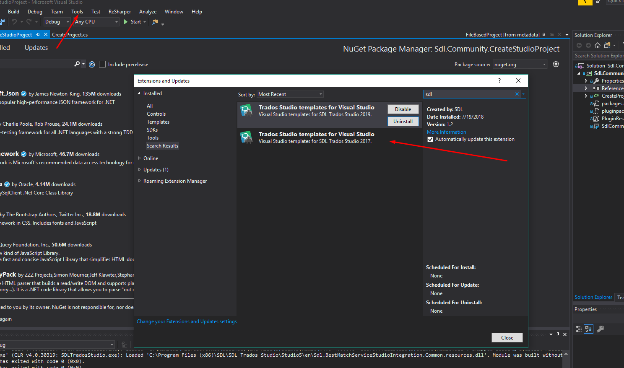
Task: Click the dialog Help question mark
Action: point(499,80)
